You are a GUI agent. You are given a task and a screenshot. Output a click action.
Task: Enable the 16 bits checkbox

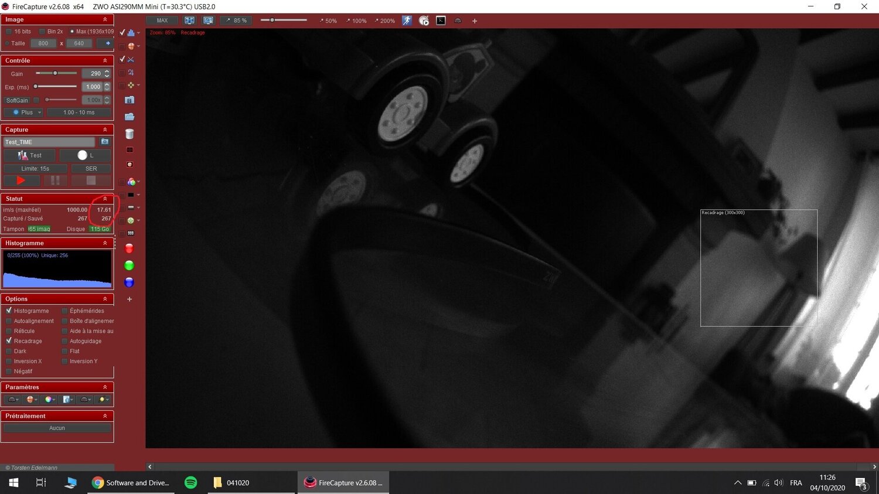coord(8,32)
